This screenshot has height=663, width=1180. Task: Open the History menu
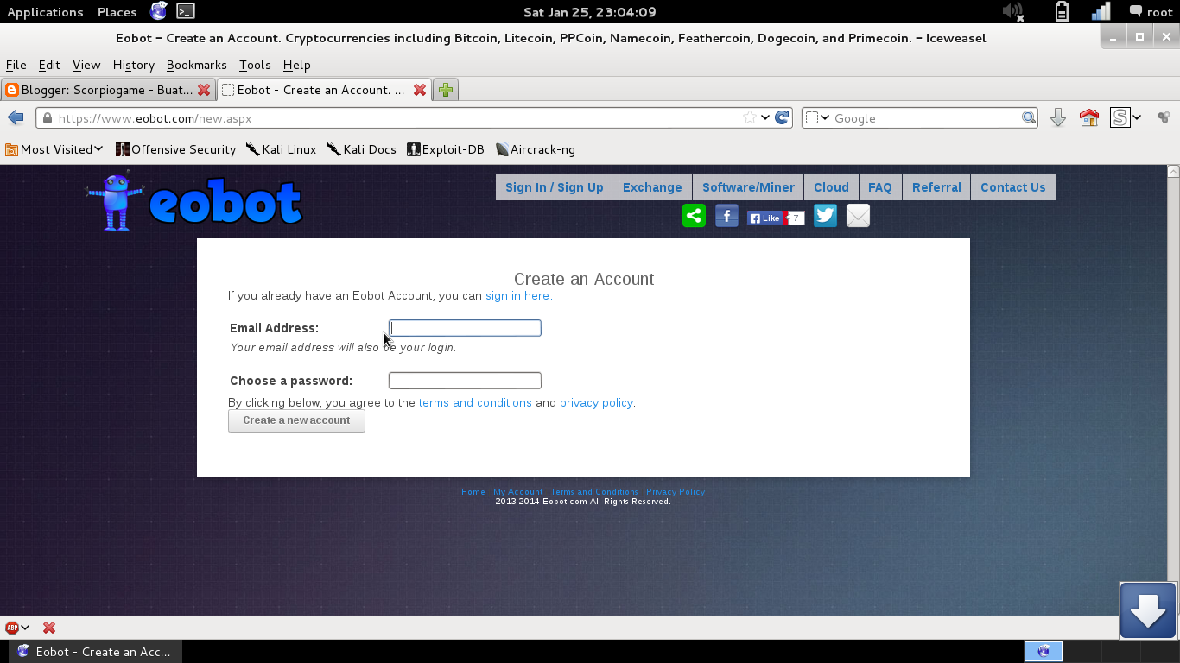(x=134, y=65)
